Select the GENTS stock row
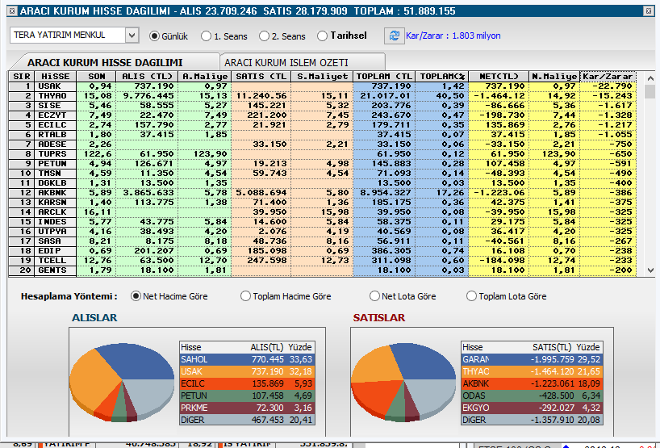Screen dimensions: 660x448 [x=322, y=270]
